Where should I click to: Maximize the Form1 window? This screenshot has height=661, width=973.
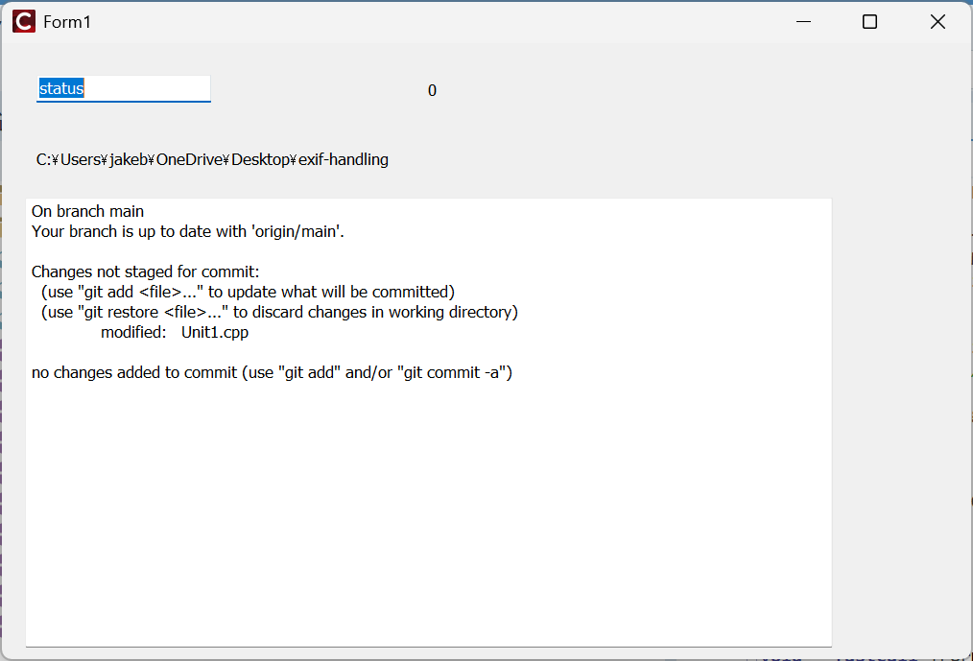[869, 21]
